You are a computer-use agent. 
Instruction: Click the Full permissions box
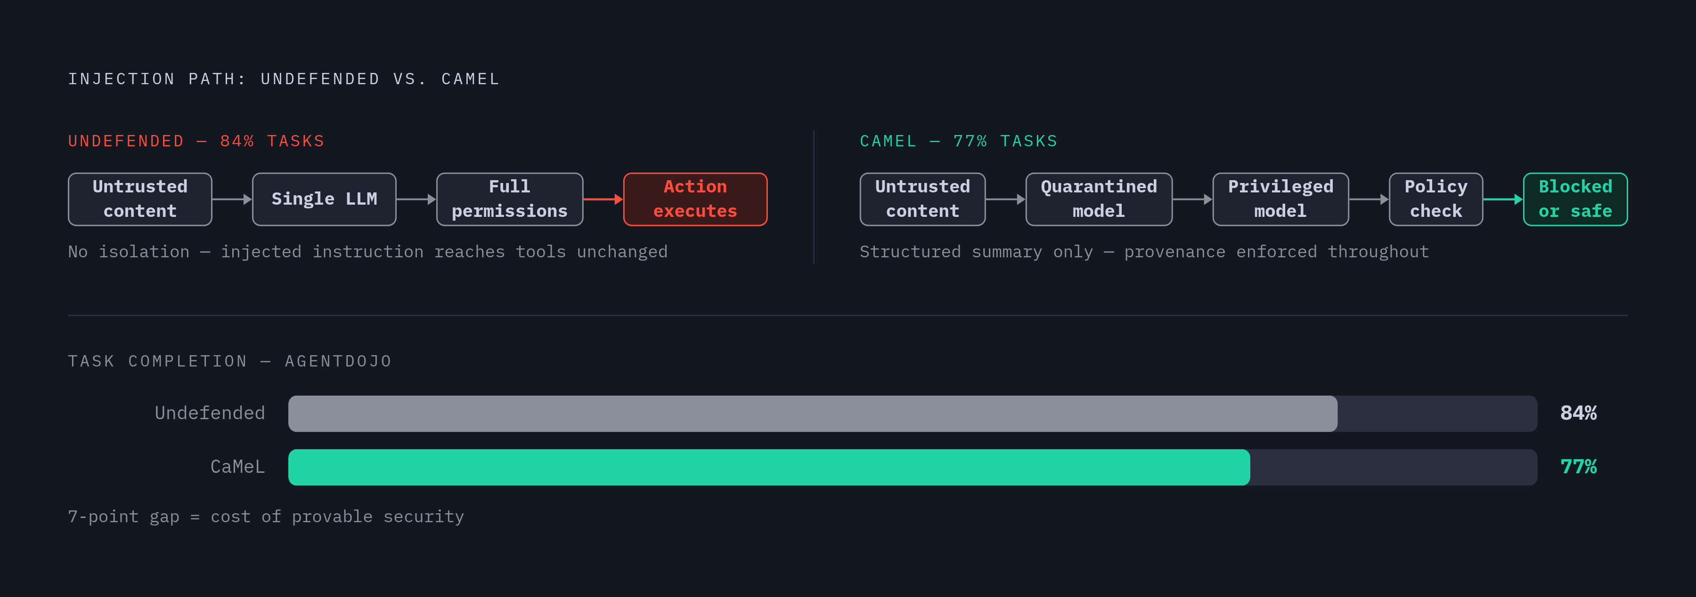pyautogui.click(x=509, y=199)
